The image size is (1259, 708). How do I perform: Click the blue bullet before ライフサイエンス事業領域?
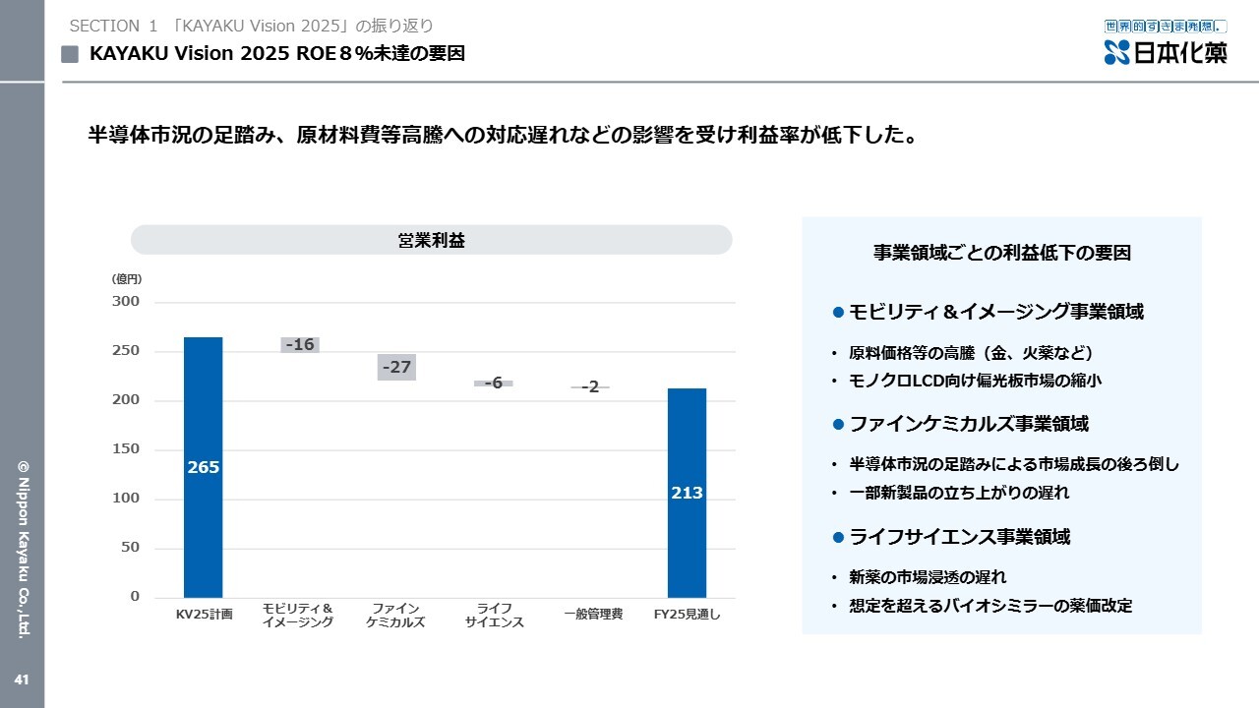pos(838,538)
